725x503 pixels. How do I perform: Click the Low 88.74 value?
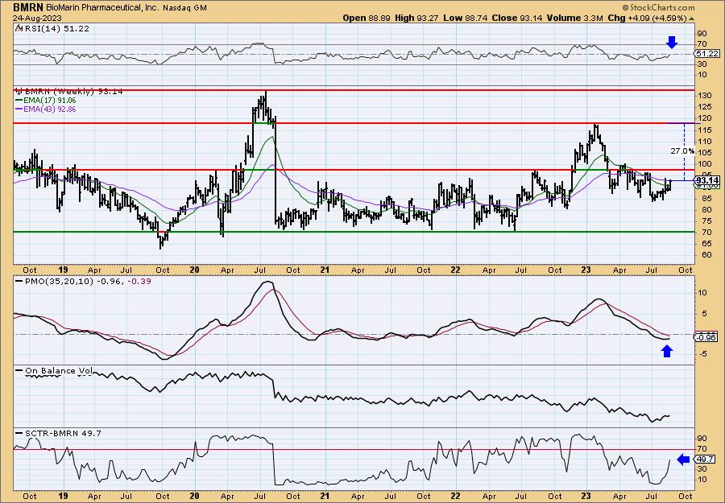click(465, 18)
